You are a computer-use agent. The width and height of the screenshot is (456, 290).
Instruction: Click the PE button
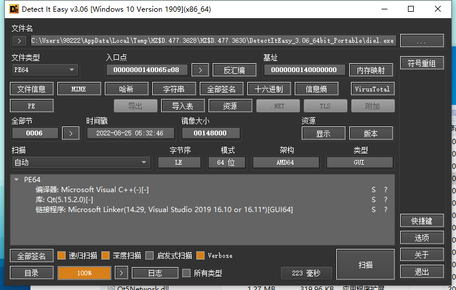point(32,106)
